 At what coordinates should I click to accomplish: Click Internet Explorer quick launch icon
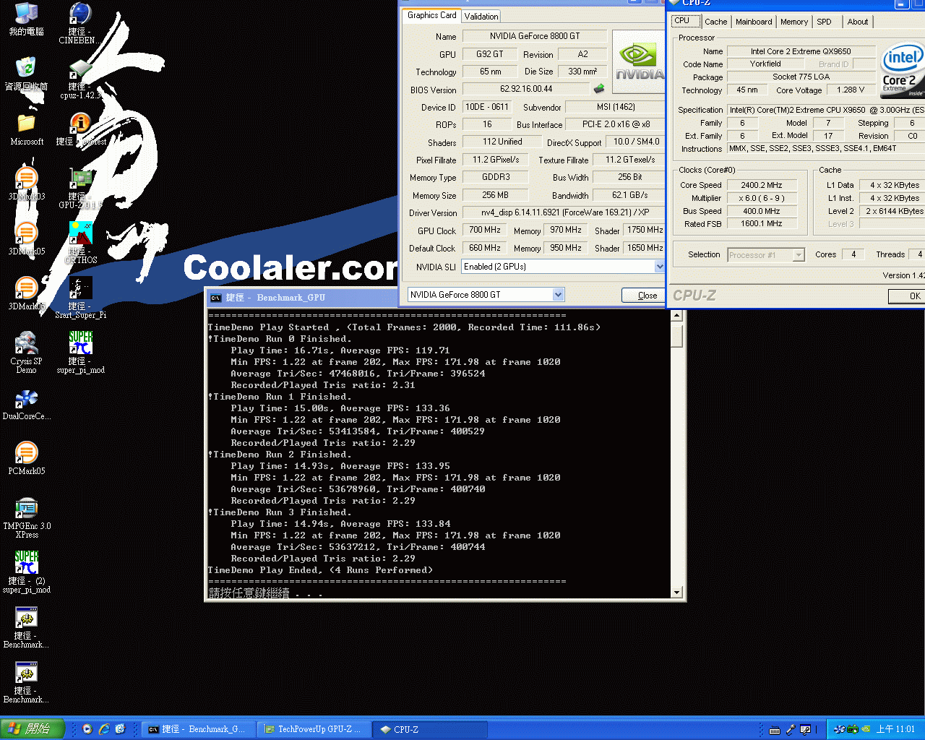click(x=104, y=729)
